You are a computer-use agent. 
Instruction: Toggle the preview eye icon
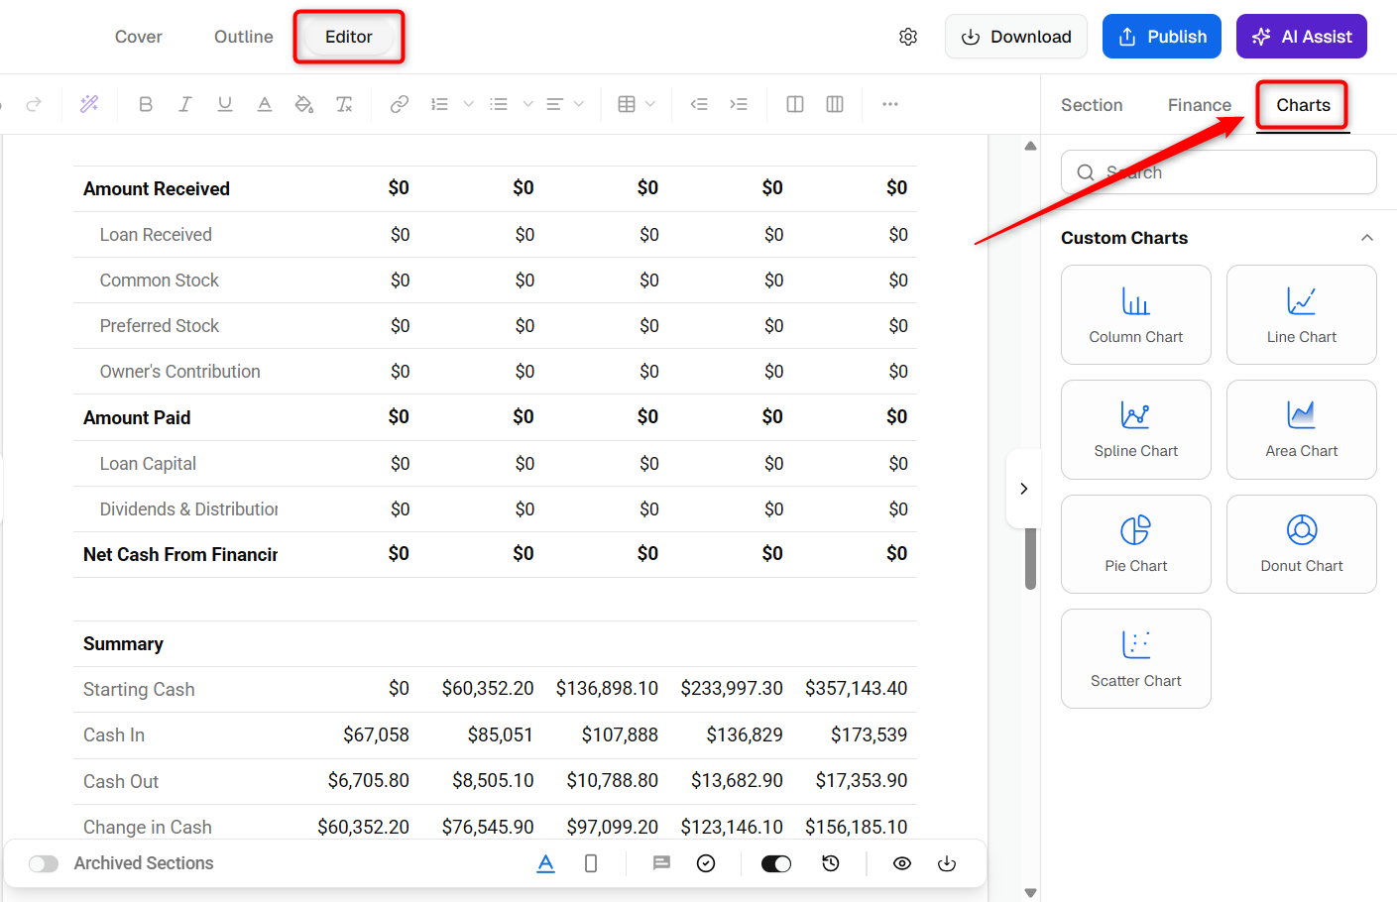902,863
